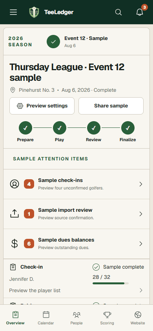Click the Share sample button

pyautogui.click(x=111, y=106)
